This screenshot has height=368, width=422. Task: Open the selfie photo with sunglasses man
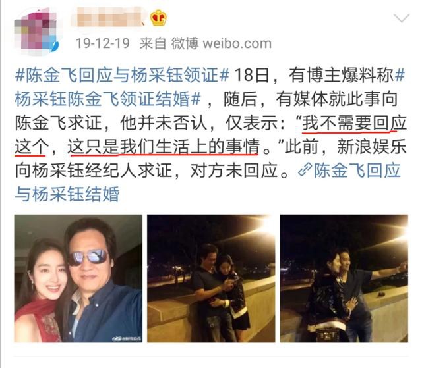click(78, 278)
